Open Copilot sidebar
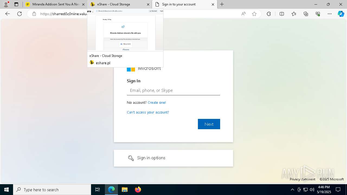347x195 pixels. click(341, 14)
